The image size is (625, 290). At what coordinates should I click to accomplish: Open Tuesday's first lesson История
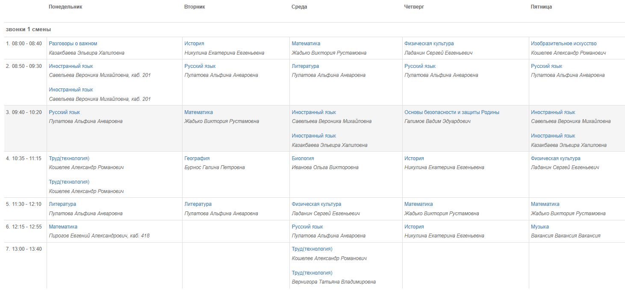[x=194, y=44]
